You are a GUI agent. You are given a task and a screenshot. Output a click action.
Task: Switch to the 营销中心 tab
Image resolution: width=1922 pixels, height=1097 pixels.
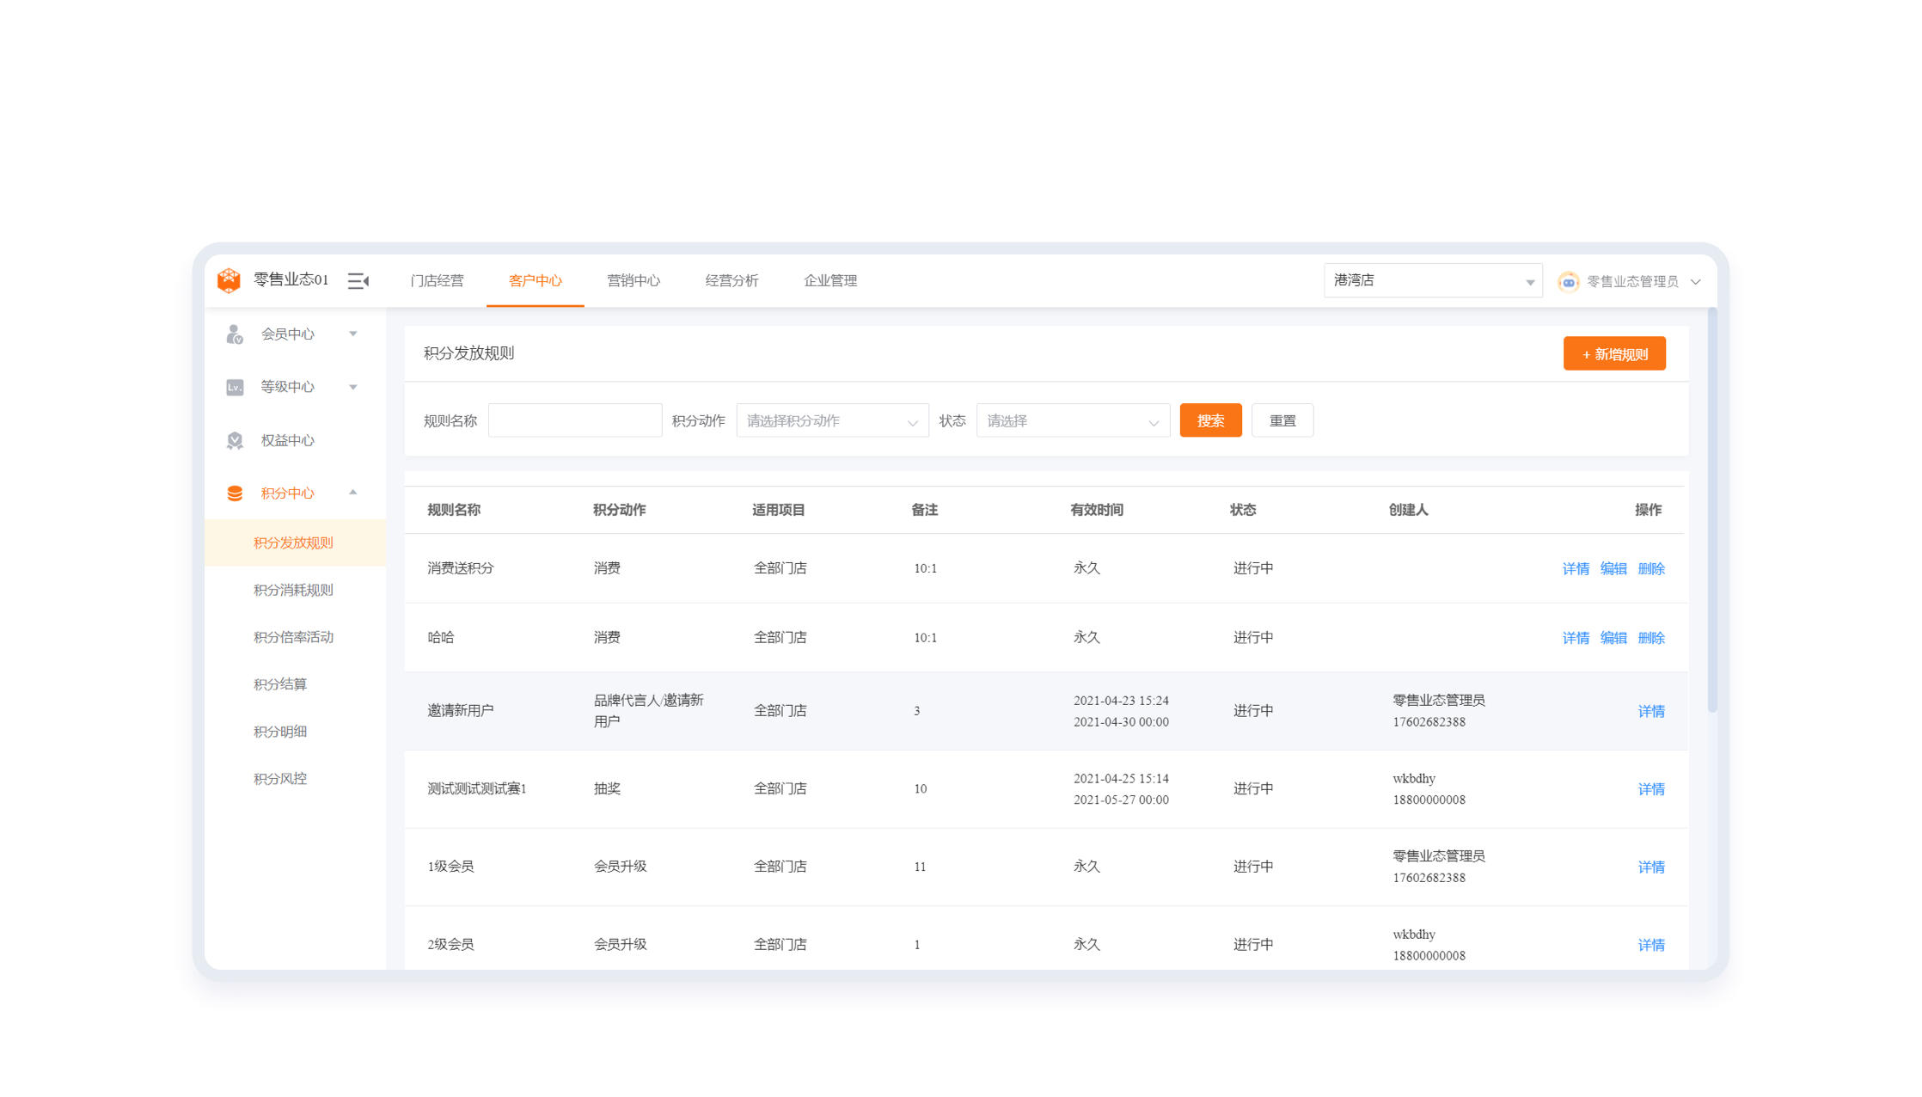[x=634, y=280]
